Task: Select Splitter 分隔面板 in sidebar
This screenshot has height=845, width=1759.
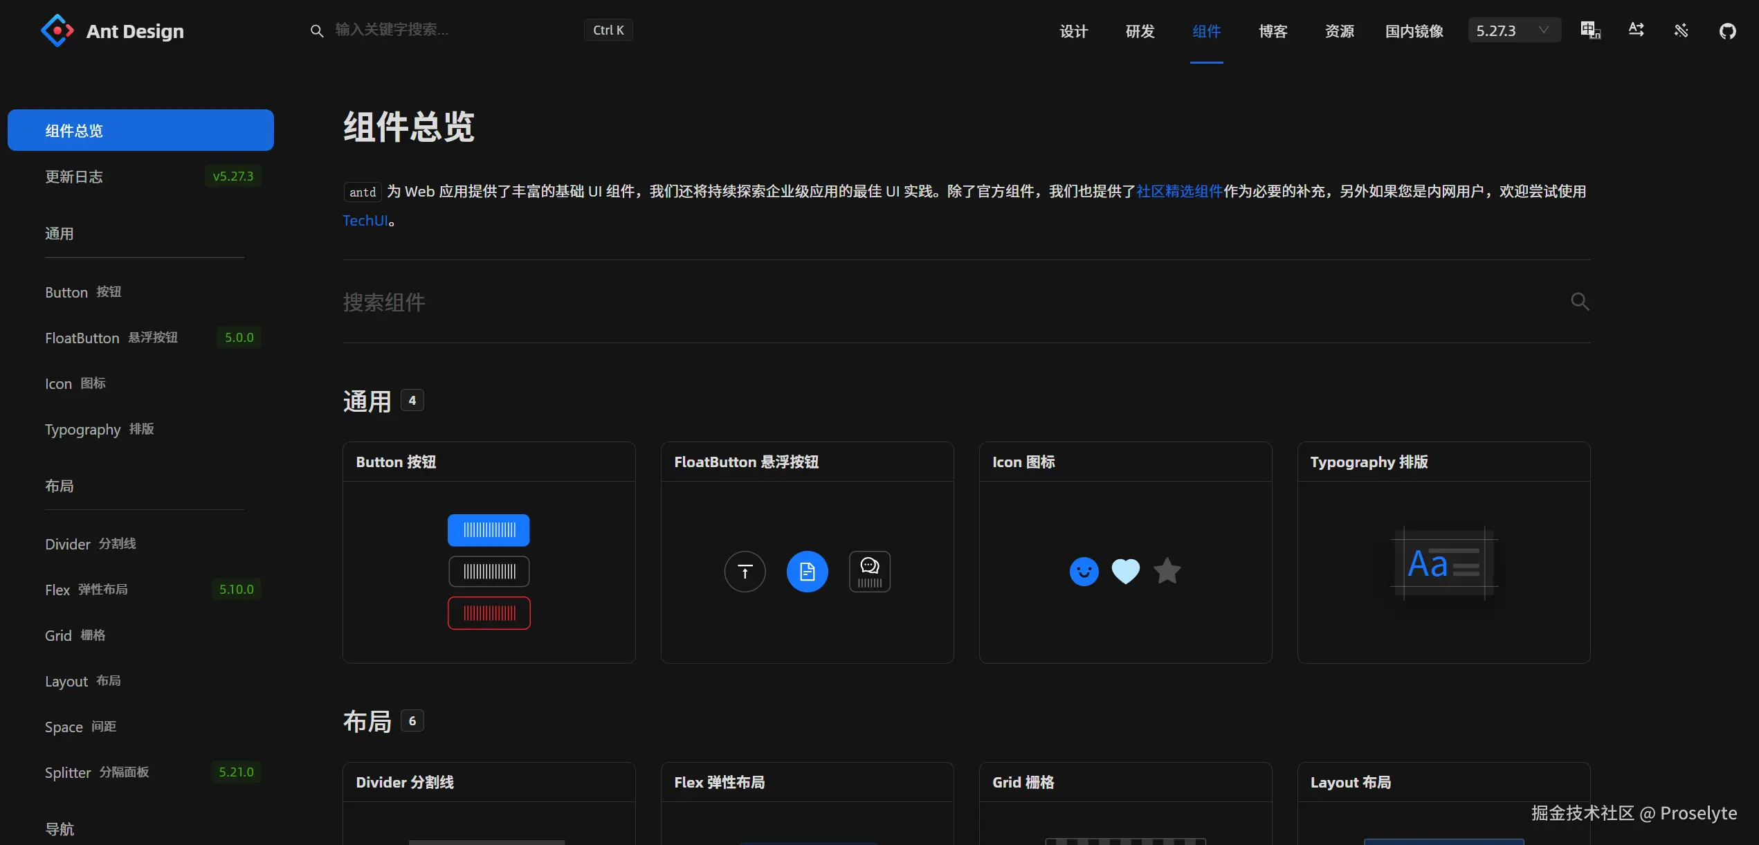Action: coord(97,772)
